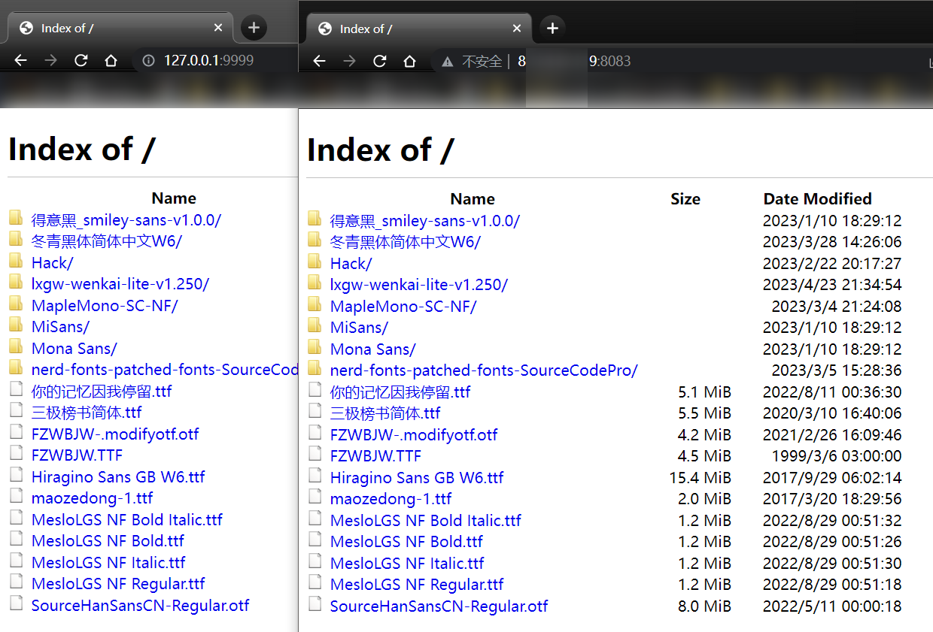Open the MiSans/ folder in the right listing
The image size is (933, 632).
point(359,328)
